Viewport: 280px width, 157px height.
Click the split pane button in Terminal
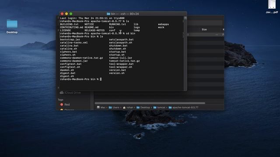[x=185, y=18]
